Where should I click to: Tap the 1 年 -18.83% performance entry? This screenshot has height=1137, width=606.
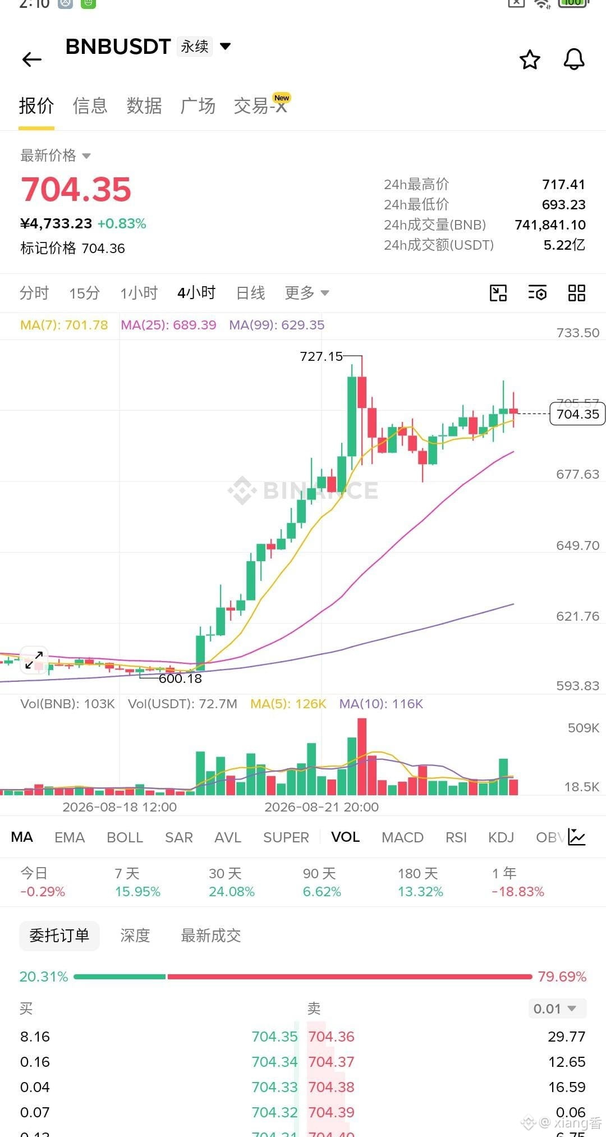pos(518,882)
